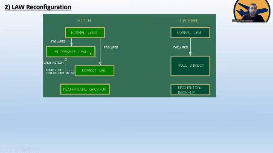Screen dimensions: 273x153
Task: Click FAILURES label right of ALTERNATE LAW
Action: [111, 47]
